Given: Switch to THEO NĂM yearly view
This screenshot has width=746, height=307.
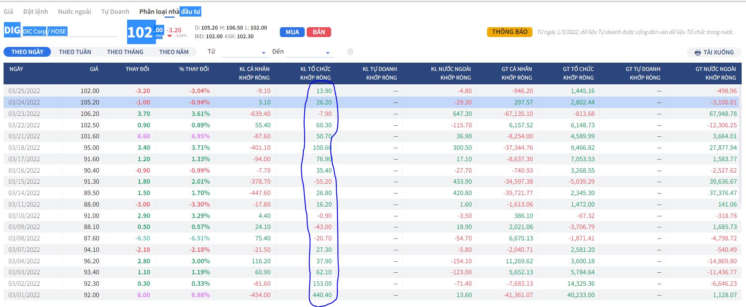Looking at the screenshot, I should point(174,52).
